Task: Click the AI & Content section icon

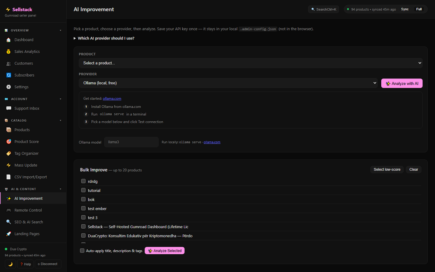Action: 6,189
